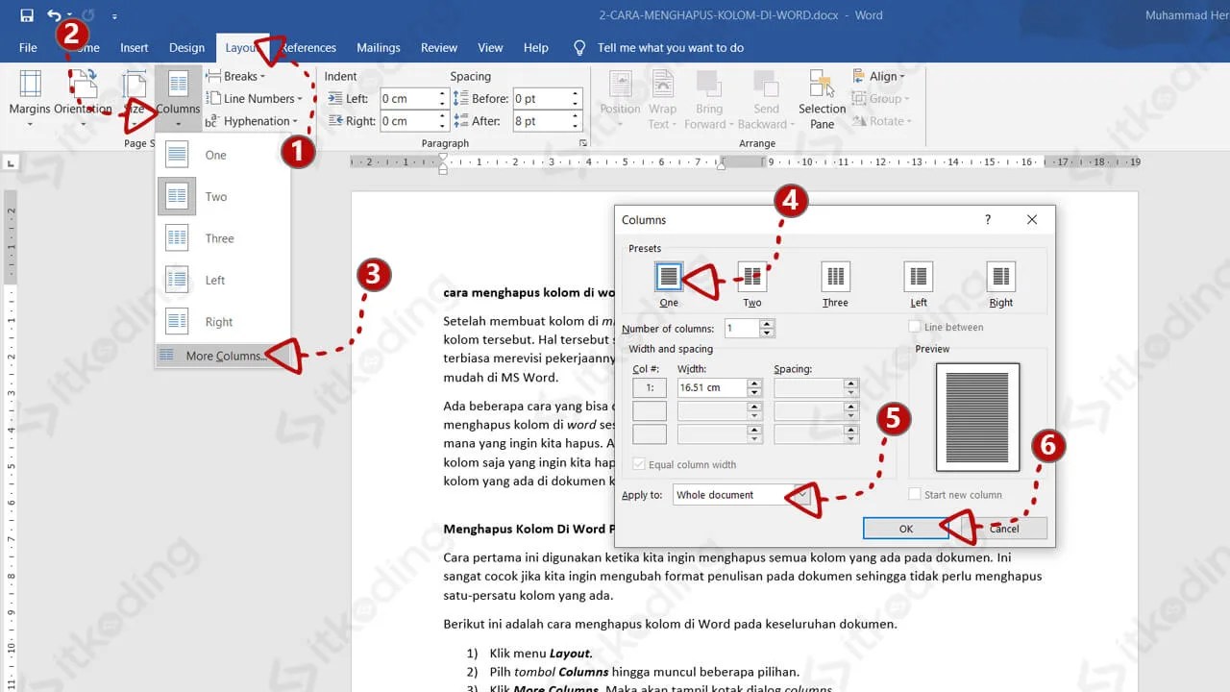Screen dimensions: 1230x692
Task: Open the Selection Pane
Action: point(822,96)
